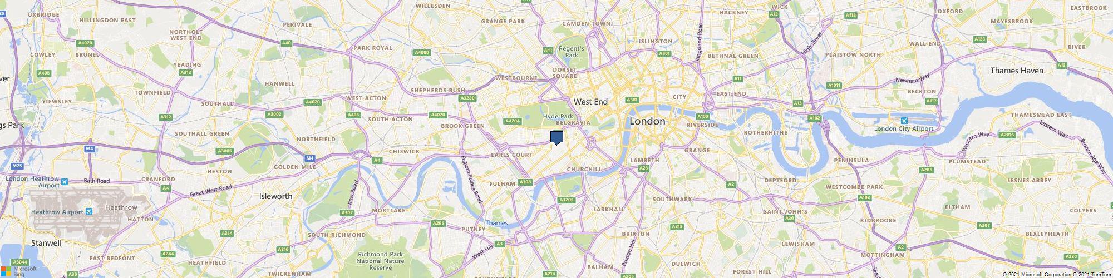Select the West End label
This screenshot has height=278, width=1113.
coord(590,102)
